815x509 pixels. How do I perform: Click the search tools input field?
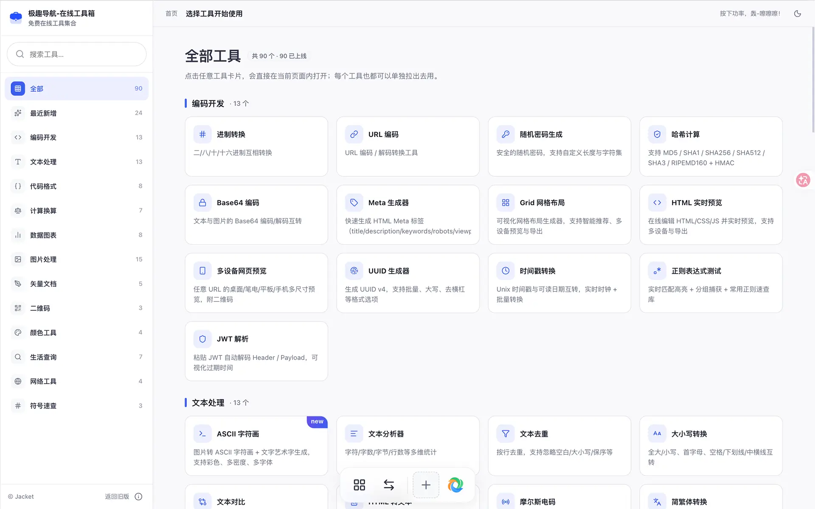(x=77, y=54)
